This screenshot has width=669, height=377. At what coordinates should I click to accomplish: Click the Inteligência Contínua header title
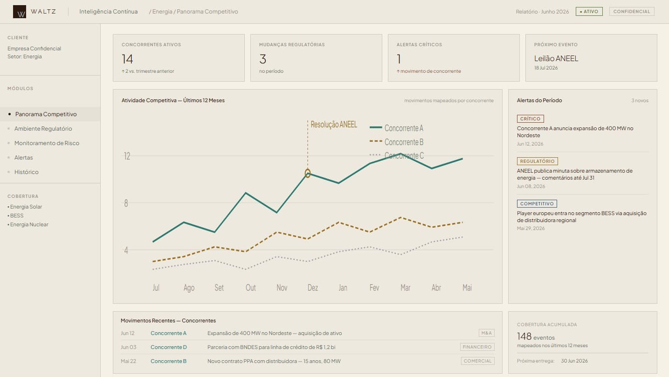click(109, 12)
